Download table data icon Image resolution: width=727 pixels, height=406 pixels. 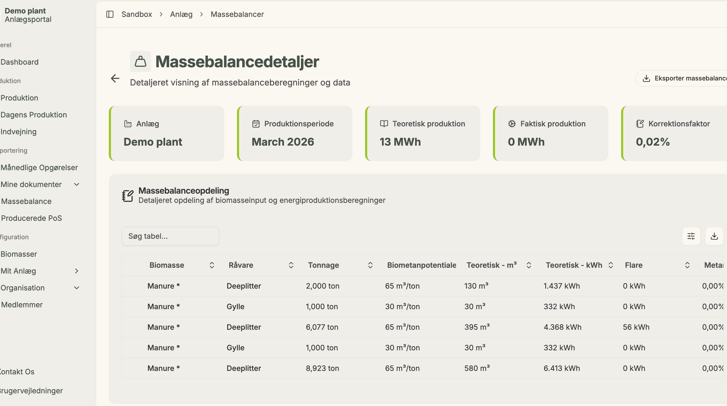(714, 236)
